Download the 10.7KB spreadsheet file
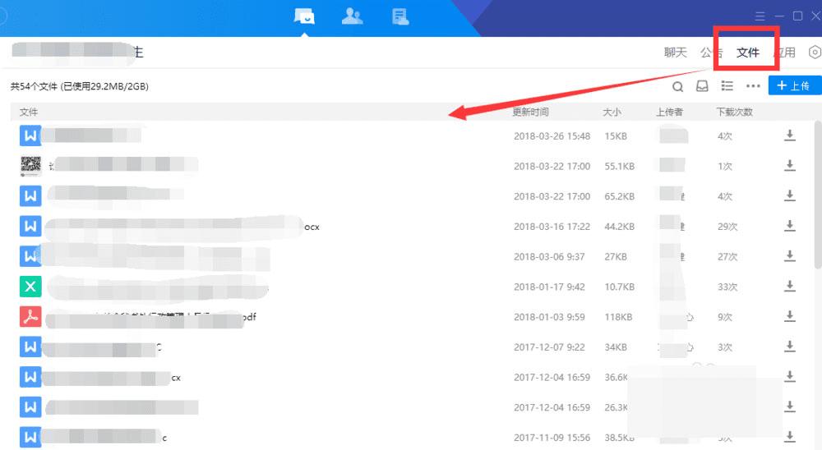 pyautogui.click(x=789, y=287)
